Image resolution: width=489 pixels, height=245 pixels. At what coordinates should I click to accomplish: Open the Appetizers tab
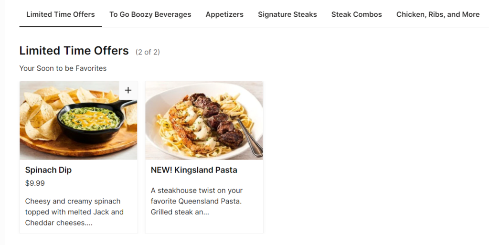pyautogui.click(x=224, y=14)
